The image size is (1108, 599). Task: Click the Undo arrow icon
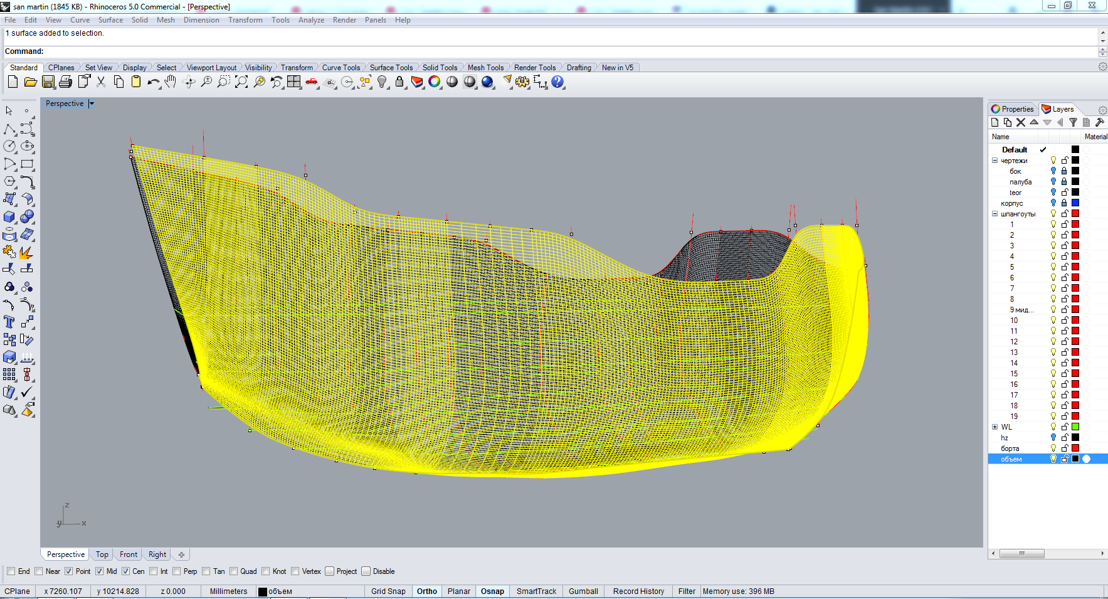(153, 82)
